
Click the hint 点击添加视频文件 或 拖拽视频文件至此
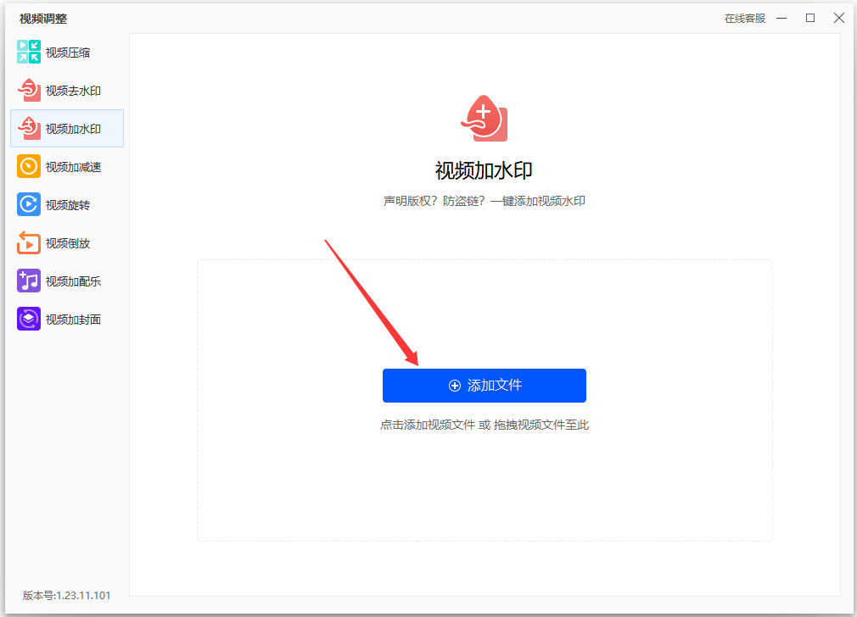[x=485, y=425]
